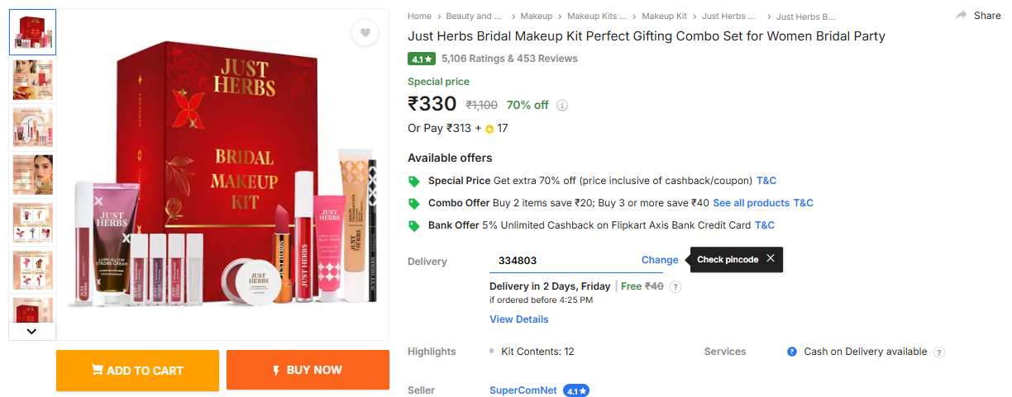The height and width of the screenshot is (397, 1012).
Task: Open View Details delivery link
Action: tap(519, 319)
